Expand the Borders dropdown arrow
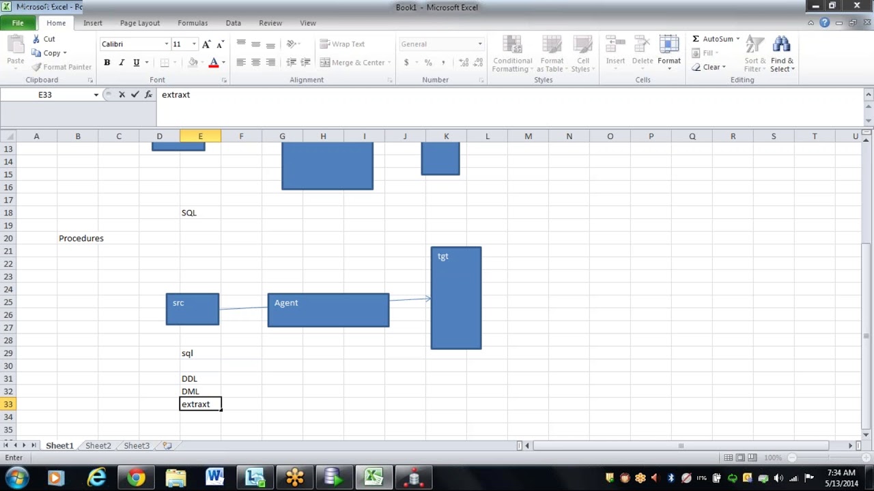The width and height of the screenshot is (874, 491). coord(175,63)
